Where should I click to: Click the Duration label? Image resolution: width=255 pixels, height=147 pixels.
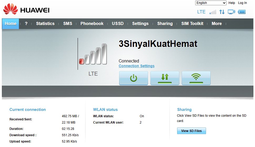(16, 129)
